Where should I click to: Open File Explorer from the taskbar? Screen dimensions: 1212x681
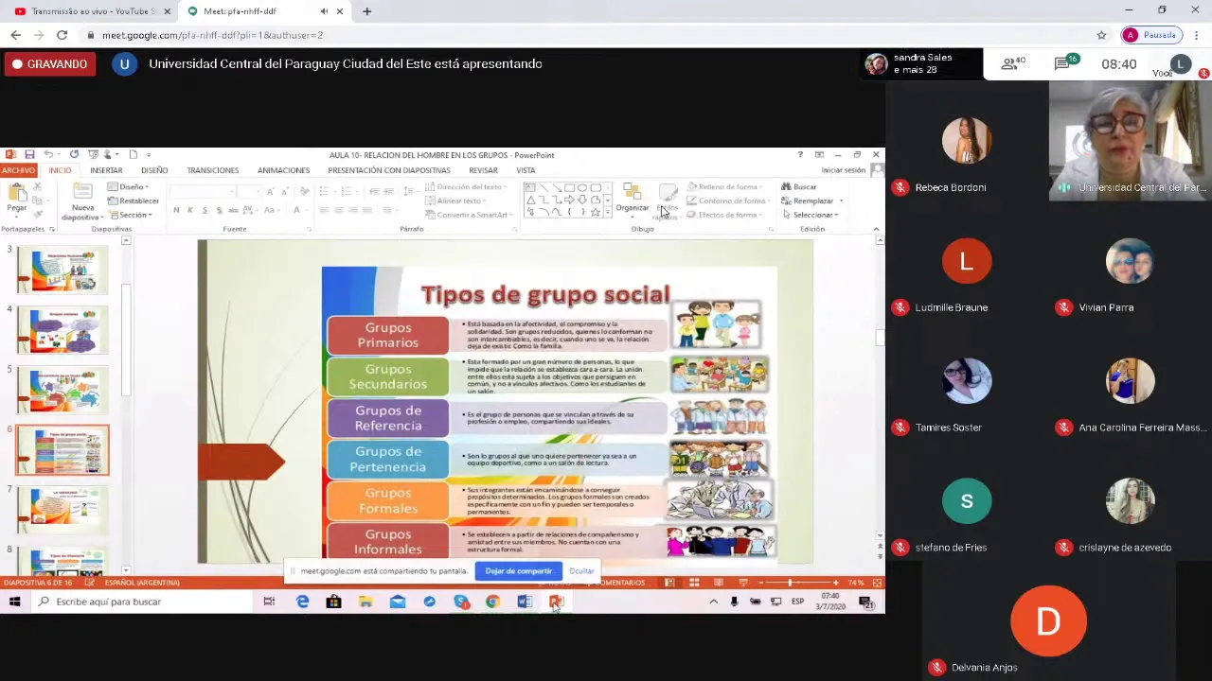pos(365,602)
